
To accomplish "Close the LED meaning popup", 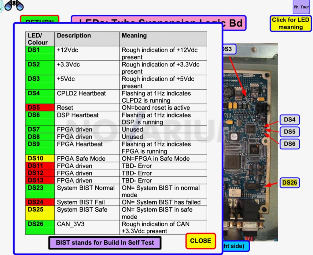I will (201, 241).
